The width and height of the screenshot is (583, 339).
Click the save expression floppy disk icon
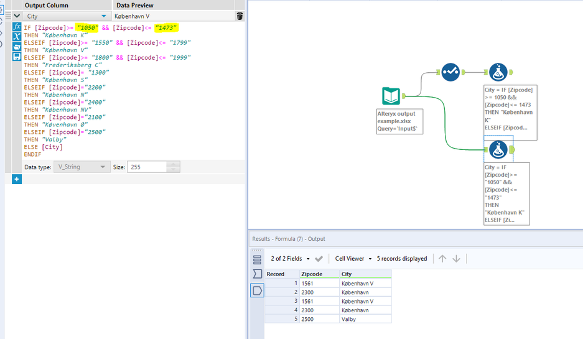pyautogui.click(x=17, y=57)
